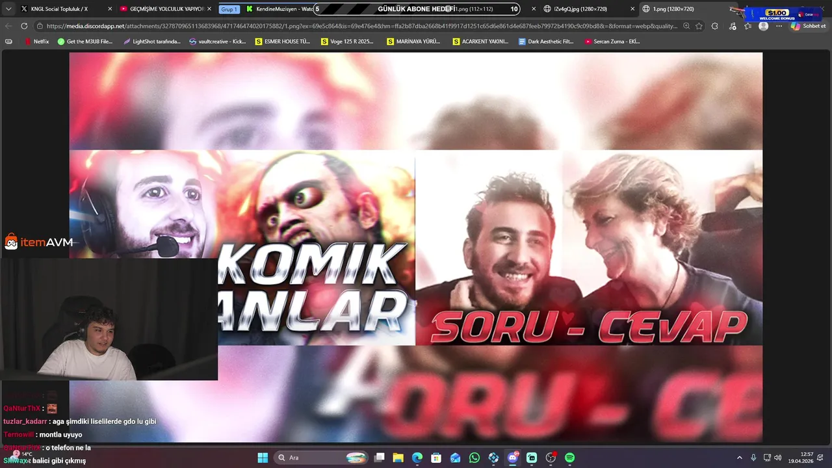The height and width of the screenshot is (468, 832).
Task: Click the SORU - CEVAP thumbnail image
Action: point(589,247)
